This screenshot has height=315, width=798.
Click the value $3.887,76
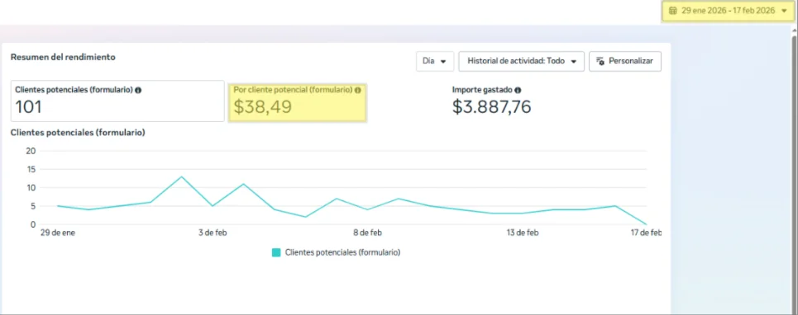(x=492, y=107)
